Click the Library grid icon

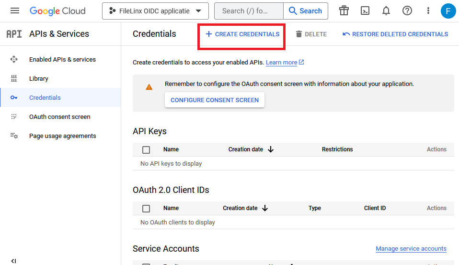click(14, 78)
